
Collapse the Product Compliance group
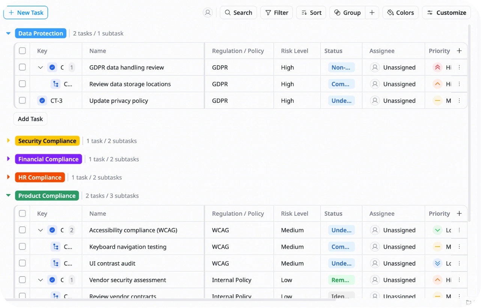click(x=8, y=196)
